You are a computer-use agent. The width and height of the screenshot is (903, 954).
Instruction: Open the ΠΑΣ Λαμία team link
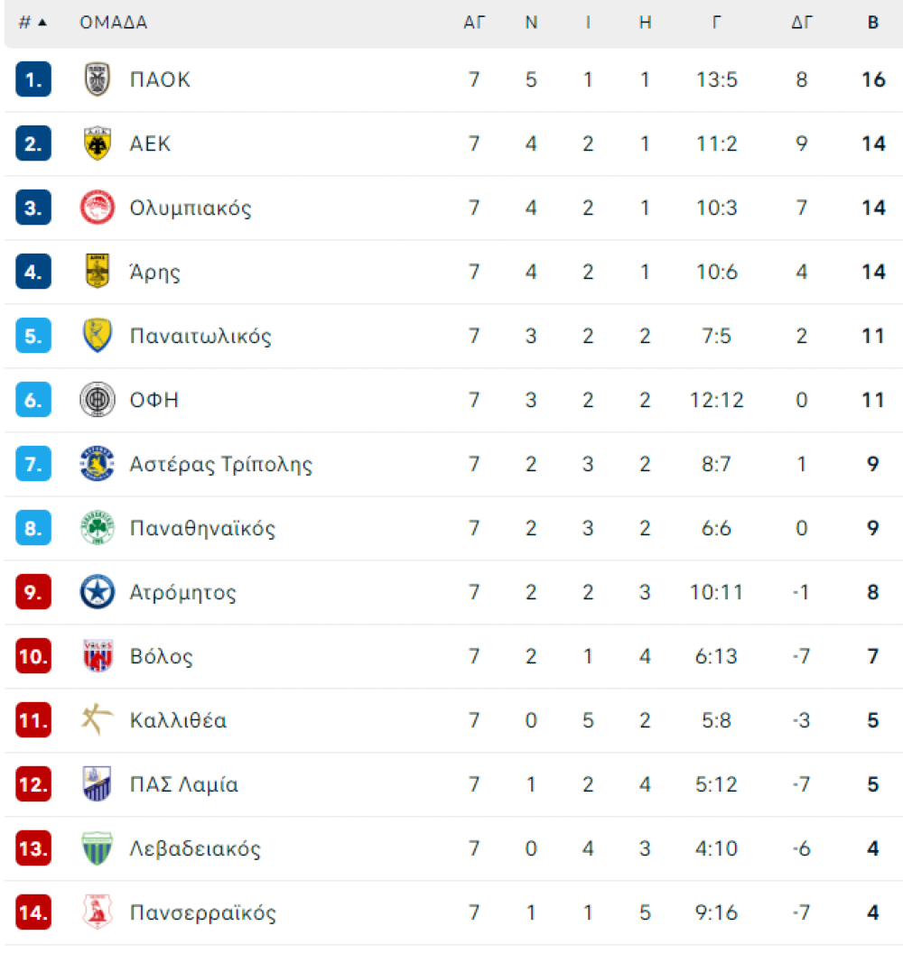(x=183, y=784)
